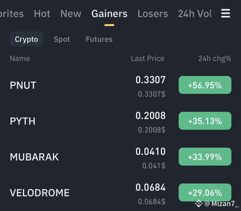Click the Binance logo watermark icon
This screenshot has width=241, height=211.
(199, 203)
